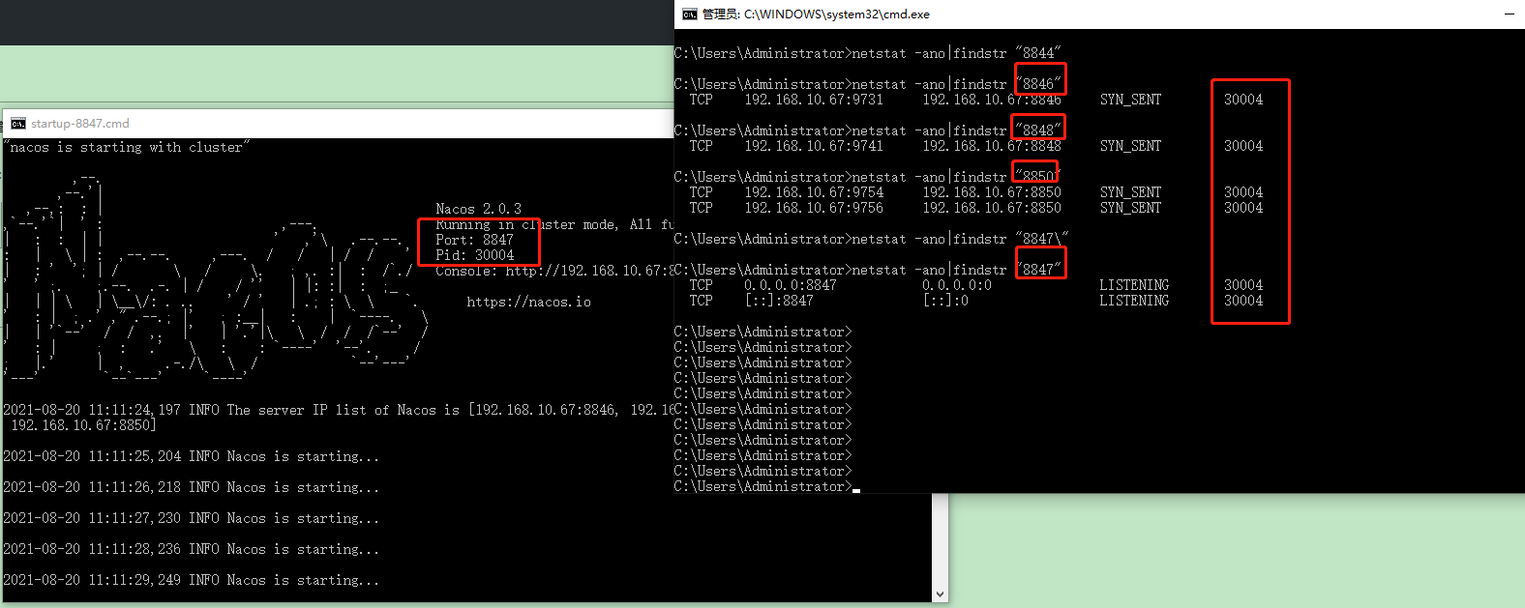1525x608 pixels.
Task: Click the last command prompt line with the cursor
Action: (x=767, y=486)
